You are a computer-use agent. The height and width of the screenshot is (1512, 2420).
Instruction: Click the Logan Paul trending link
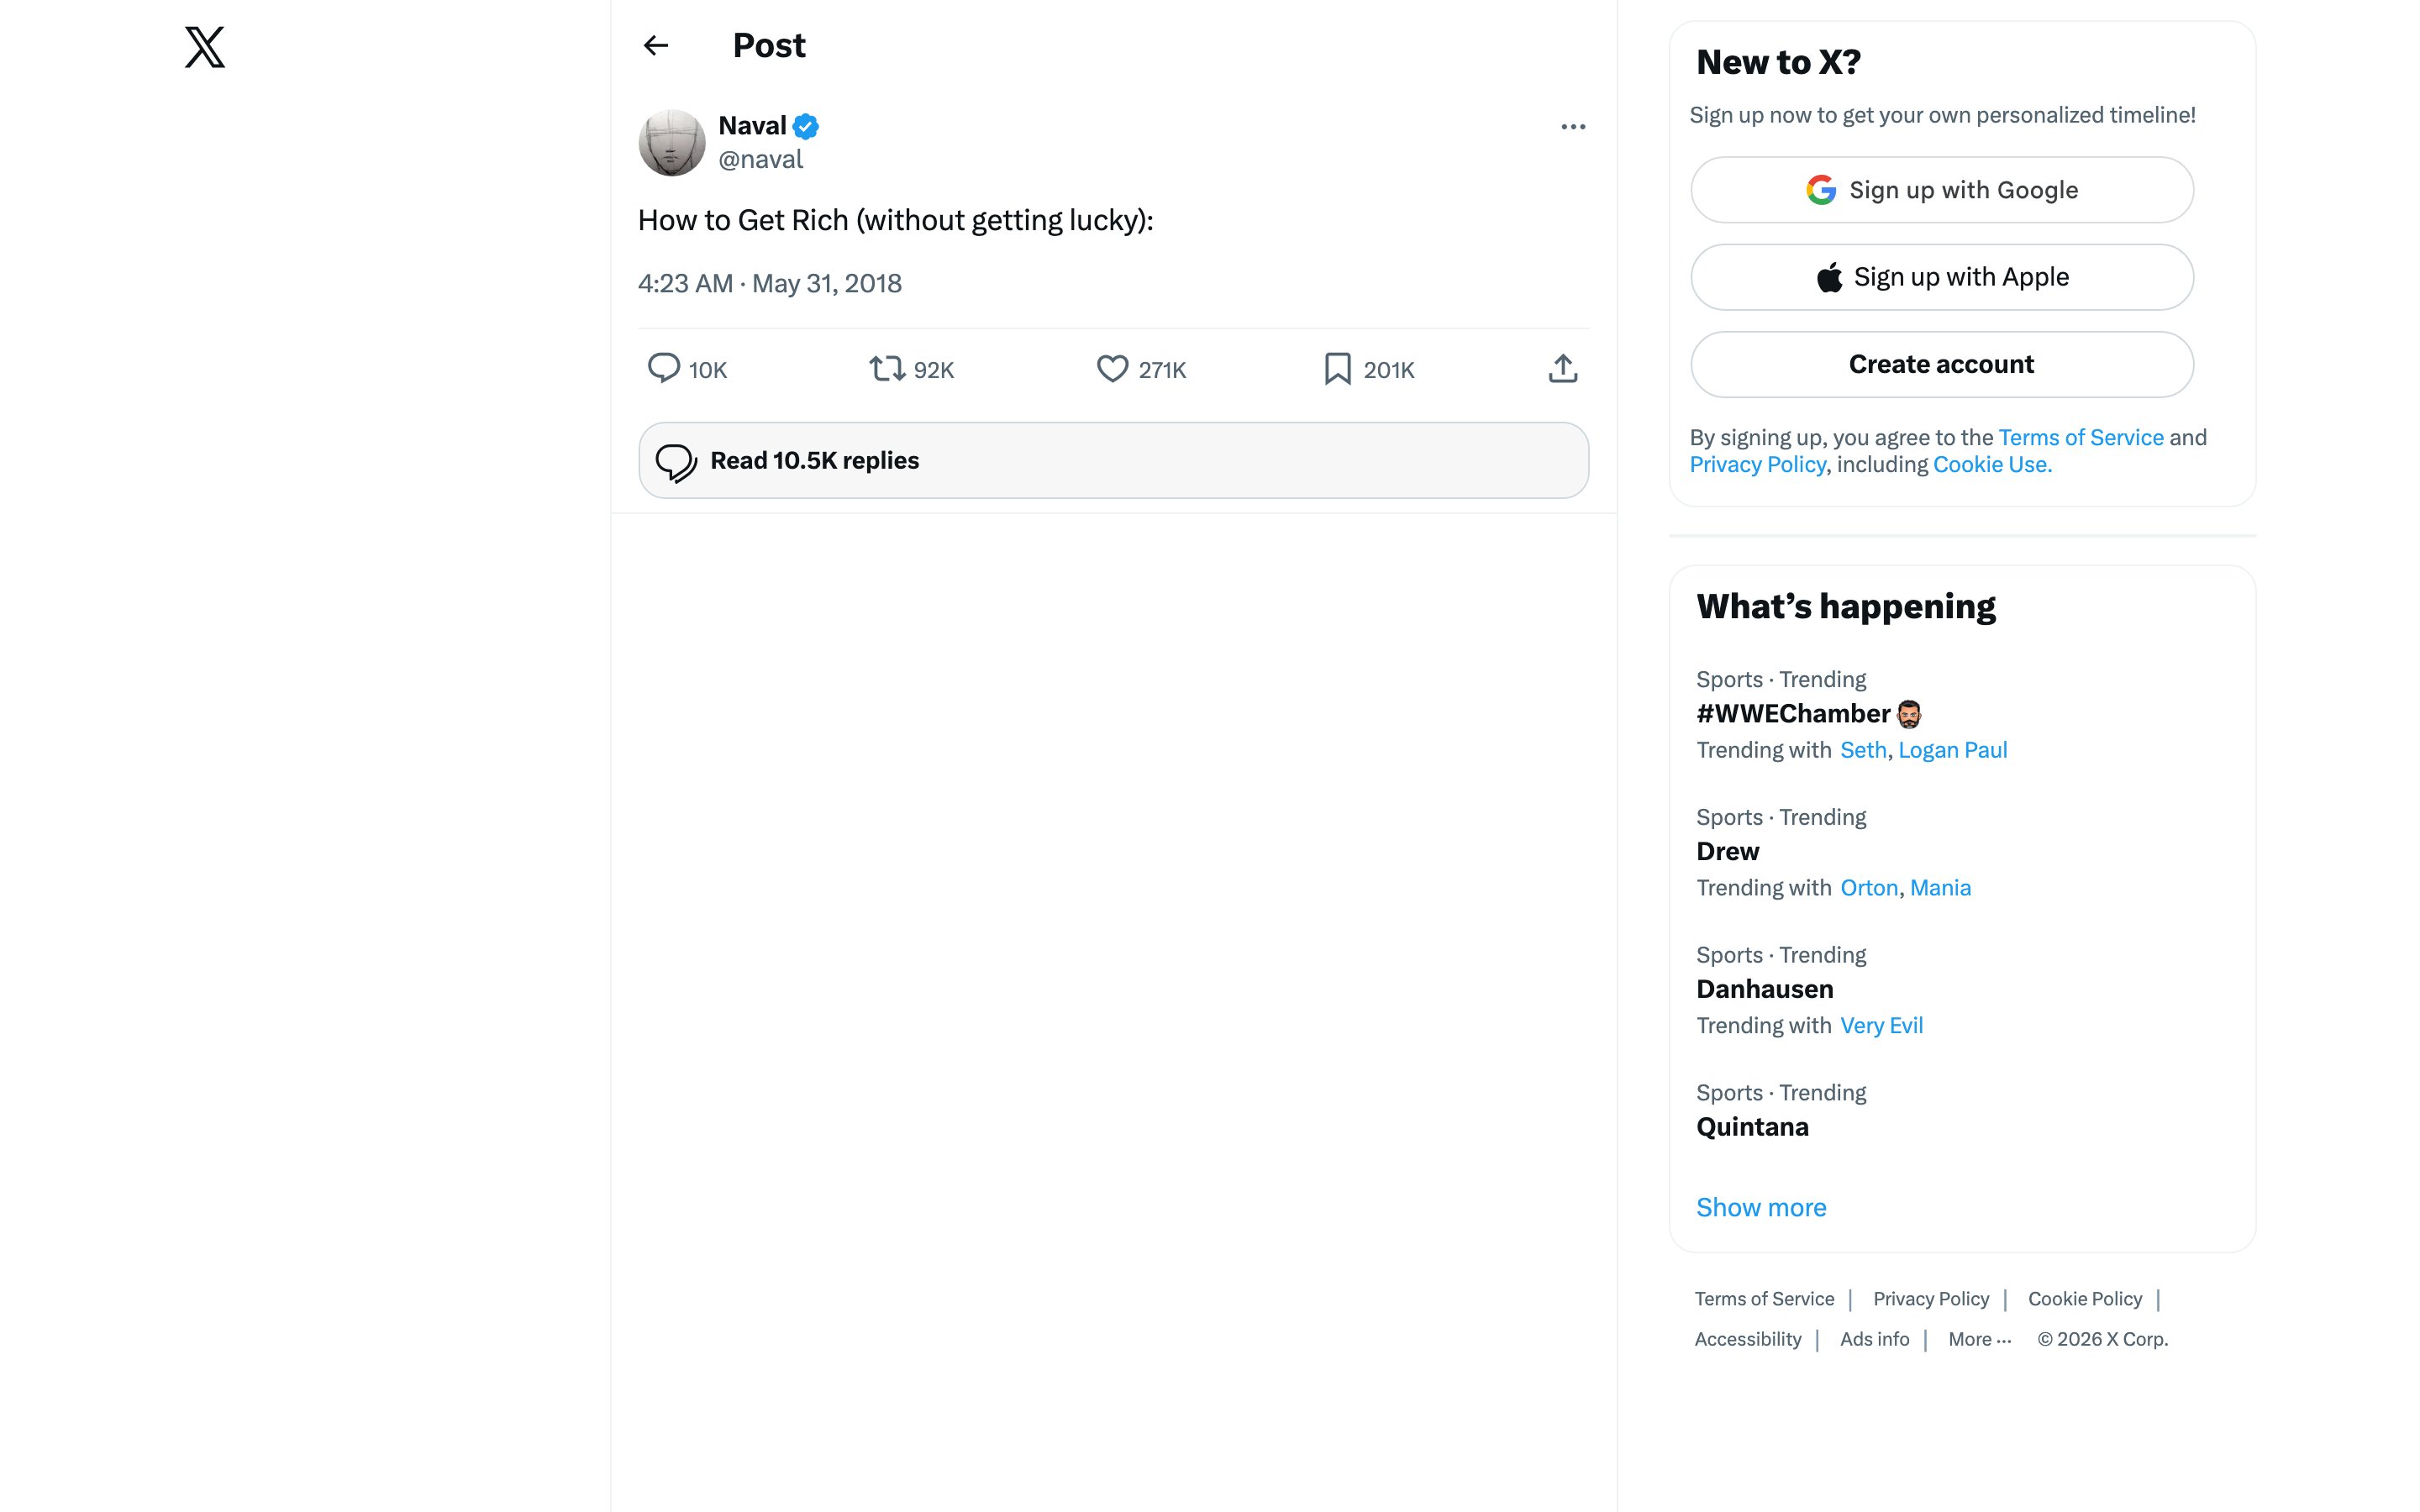1952,750
